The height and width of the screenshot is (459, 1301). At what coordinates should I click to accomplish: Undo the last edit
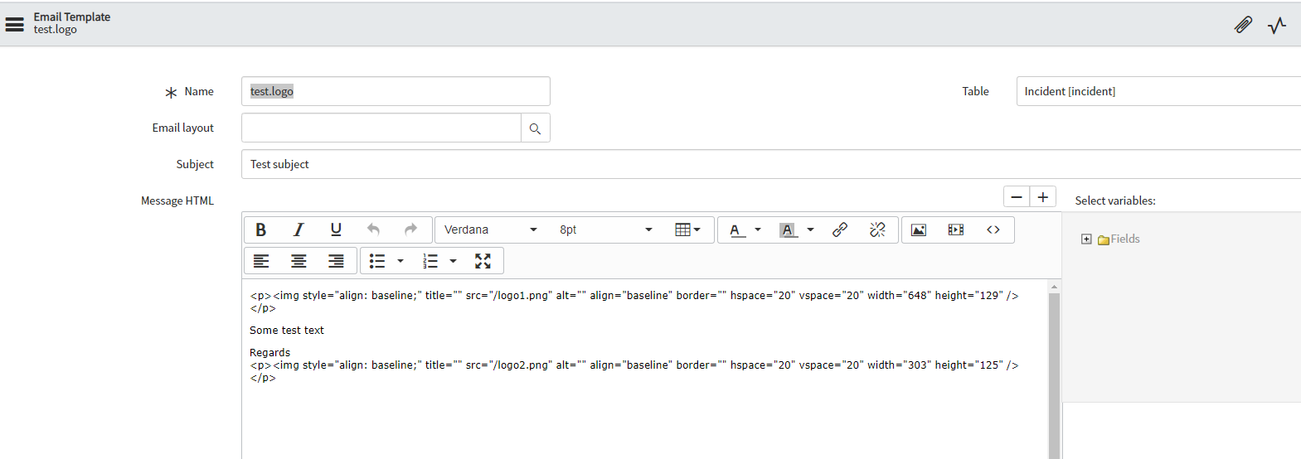click(373, 229)
